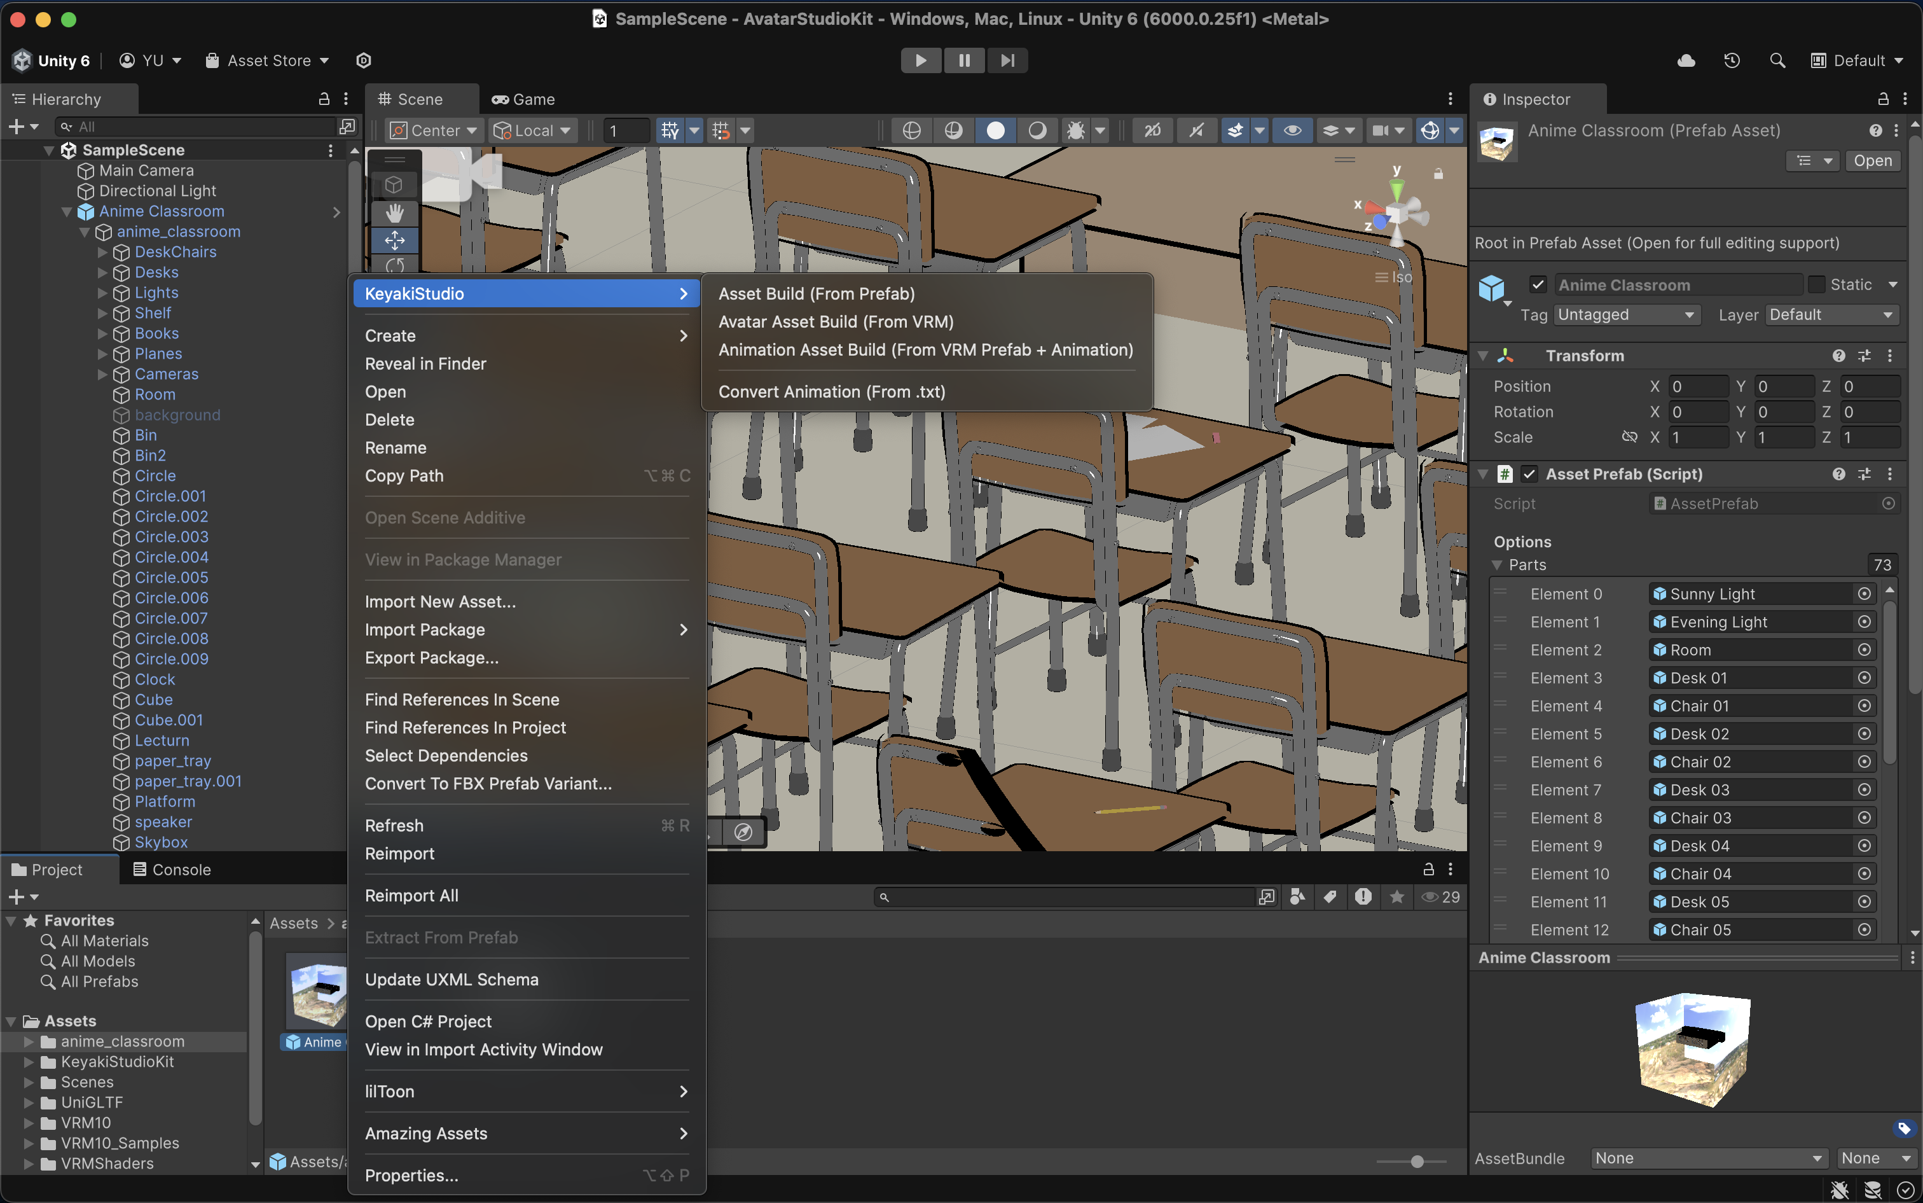Toggle the constrained scale link icon
Viewport: 1923px width, 1203px height.
coord(1630,437)
